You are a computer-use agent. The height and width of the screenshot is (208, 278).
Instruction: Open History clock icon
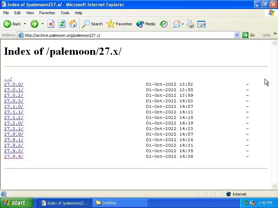[164, 24]
